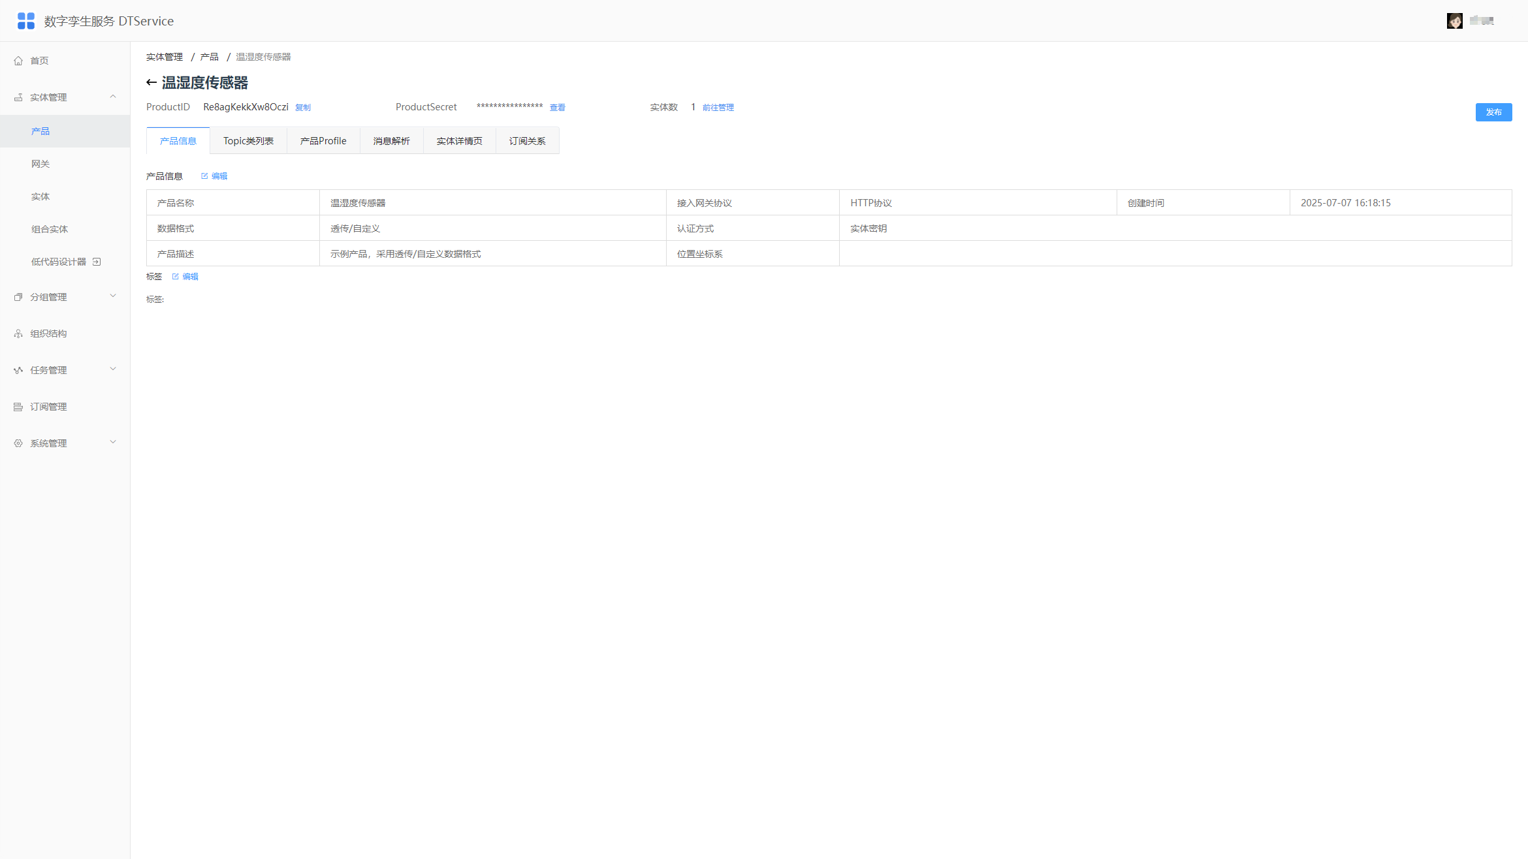This screenshot has height=859, width=1528.
Task: Click edit pencil icon next to 标签
Action: pyautogui.click(x=175, y=277)
